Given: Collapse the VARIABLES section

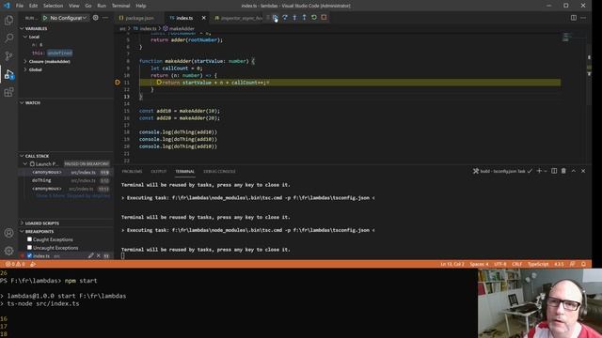Looking at the screenshot, I should (x=36, y=29).
